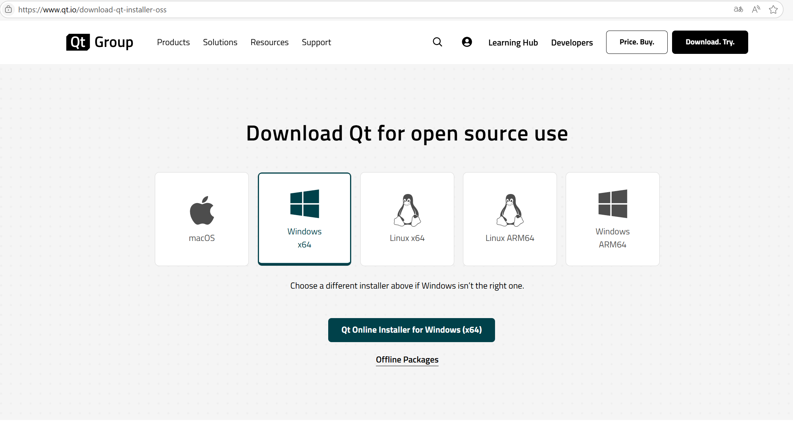Select the Windows ARM64 installer card

click(613, 219)
